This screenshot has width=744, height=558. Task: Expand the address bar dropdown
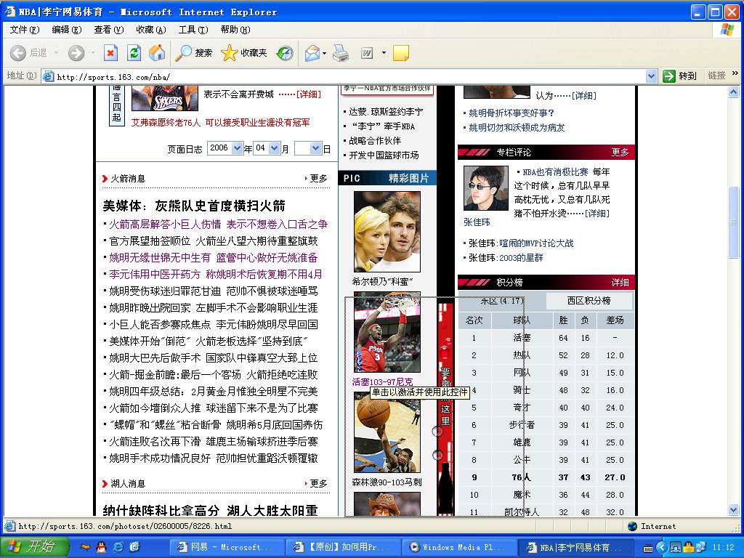pyautogui.click(x=651, y=76)
